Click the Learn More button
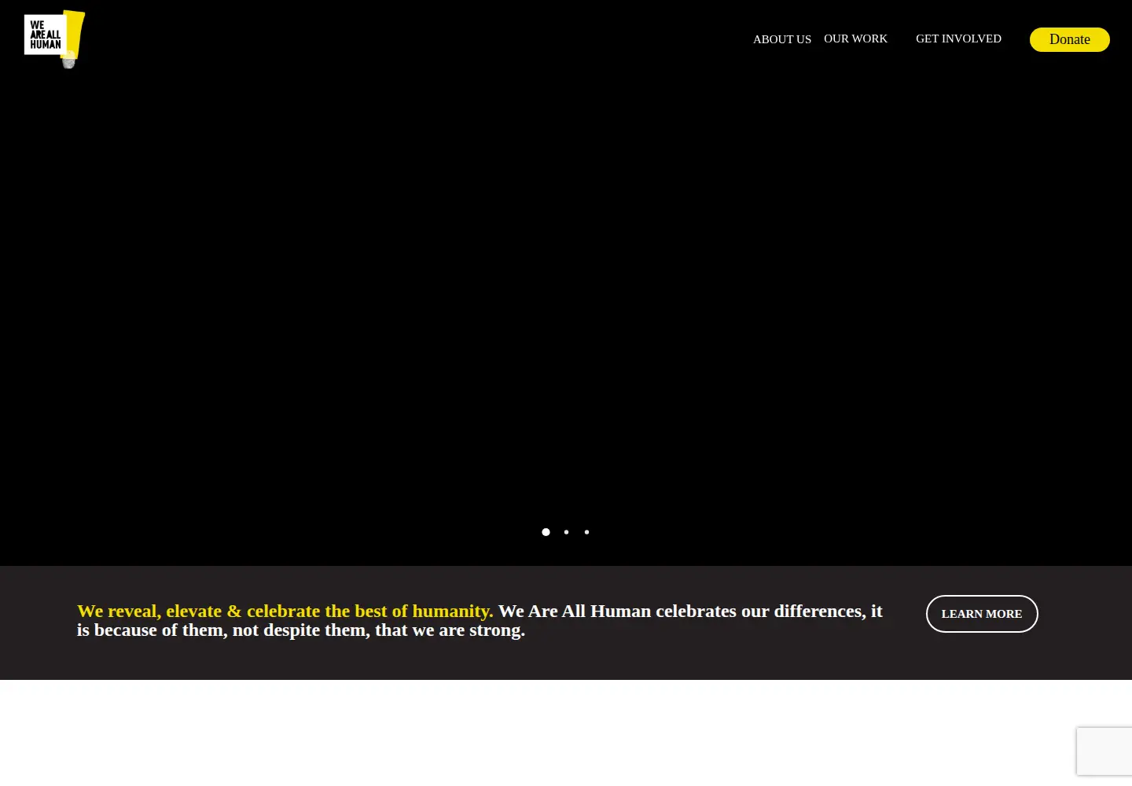Image resolution: width=1132 pixels, height=786 pixels. (982, 614)
